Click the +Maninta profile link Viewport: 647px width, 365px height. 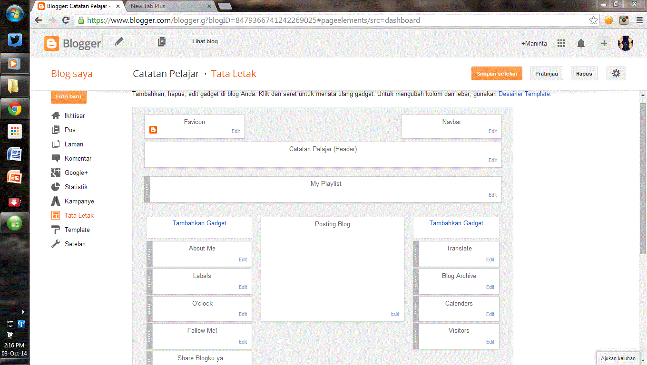[x=534, y=43]
